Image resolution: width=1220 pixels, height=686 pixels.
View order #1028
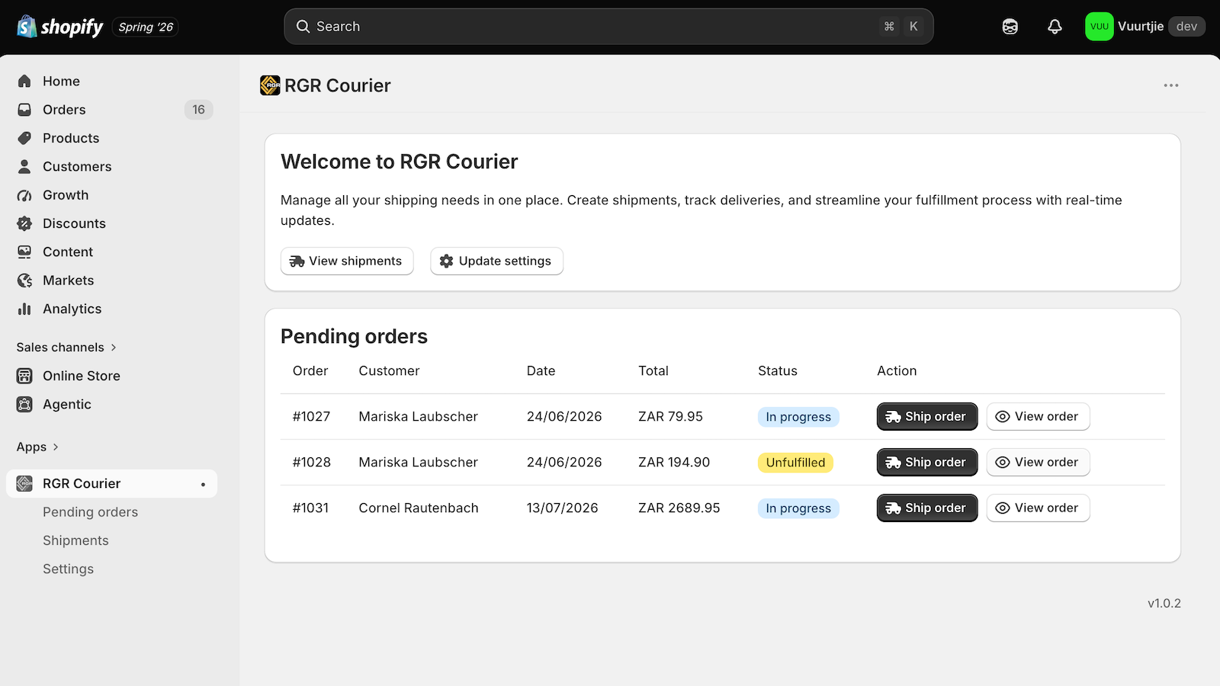(x=1038, y=463)
